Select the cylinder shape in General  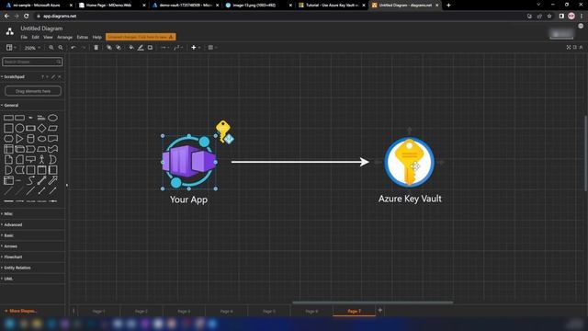click(30, 139)
